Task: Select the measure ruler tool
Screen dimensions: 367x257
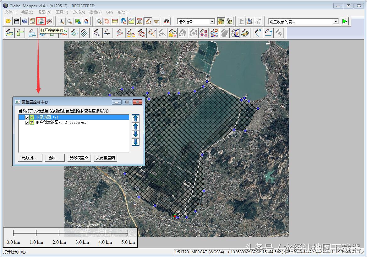Action: click(115, 21)
